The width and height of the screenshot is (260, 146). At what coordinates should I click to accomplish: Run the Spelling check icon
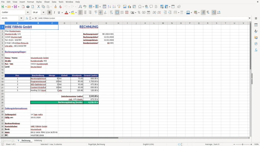(85, 7)
